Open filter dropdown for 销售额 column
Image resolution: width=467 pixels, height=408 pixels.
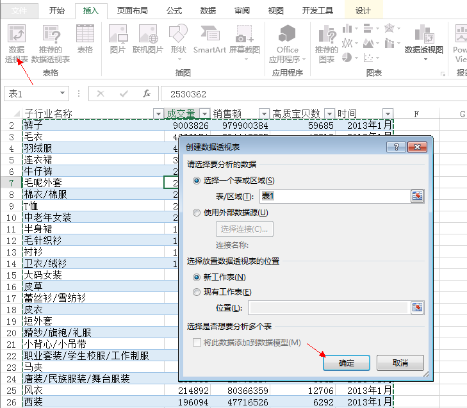264,114
